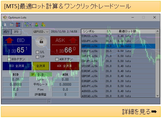Select the CHFJPY.oj5k row
Image resolution: width=161 pixels, height=119 pixels.
point(118,61)
